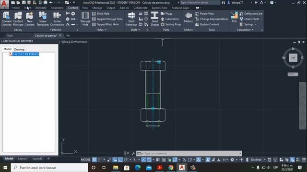Screen dimensions: 307x172
Task: Toggle the drawing Grid display
Action: 94,160
